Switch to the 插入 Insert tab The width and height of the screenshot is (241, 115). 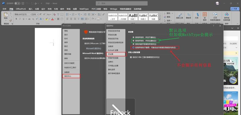tap(30, 9)
